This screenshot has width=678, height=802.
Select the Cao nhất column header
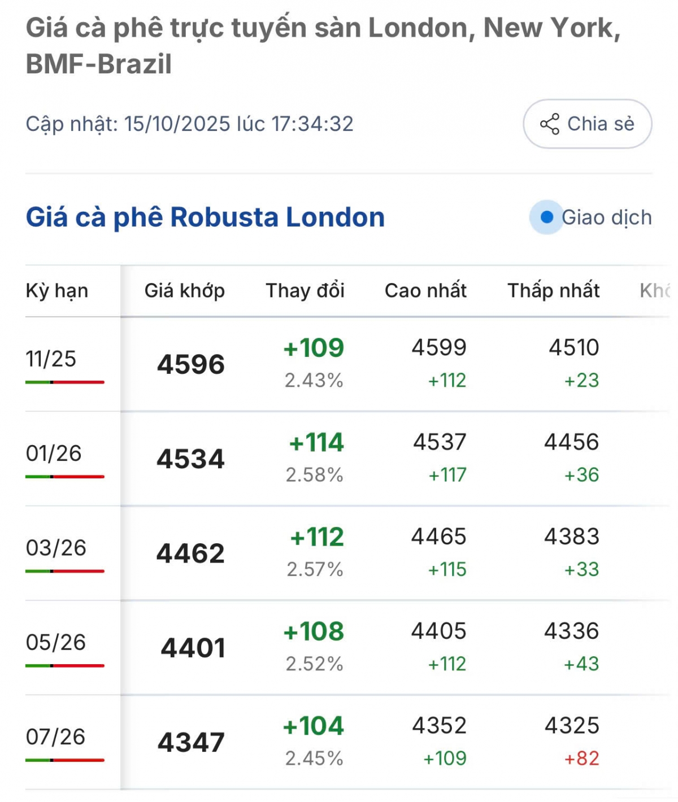point(425,291)
